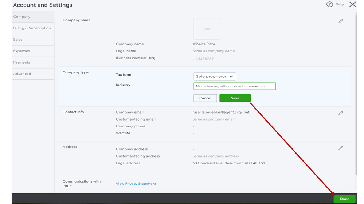Screen dimensions: 364x204
Task: Open the Tax form dropdown
Action: click(x=215, y=77)
